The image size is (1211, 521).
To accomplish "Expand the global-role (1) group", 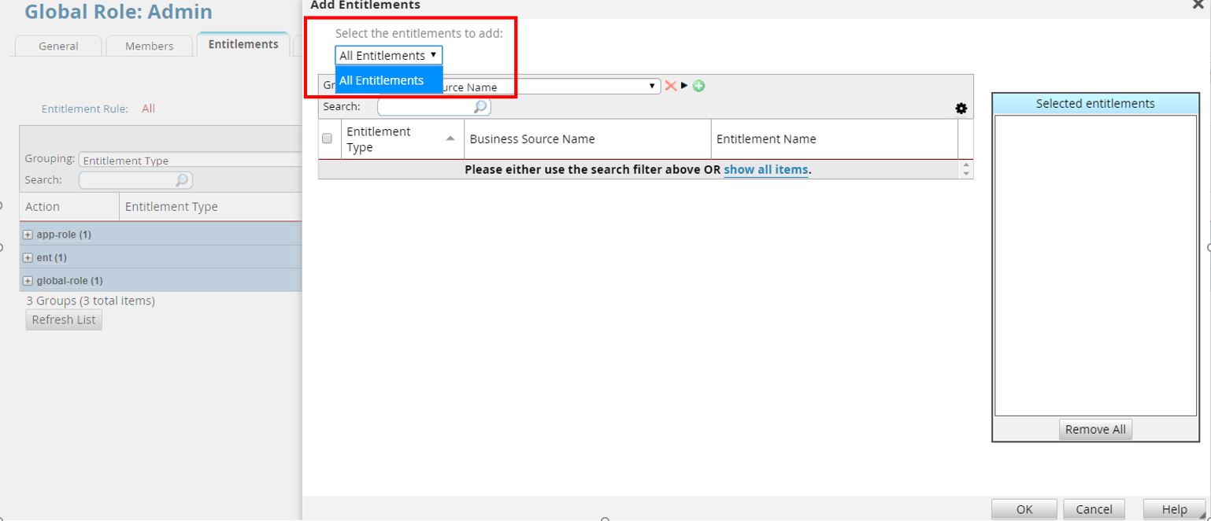I will tap(28, 280).
